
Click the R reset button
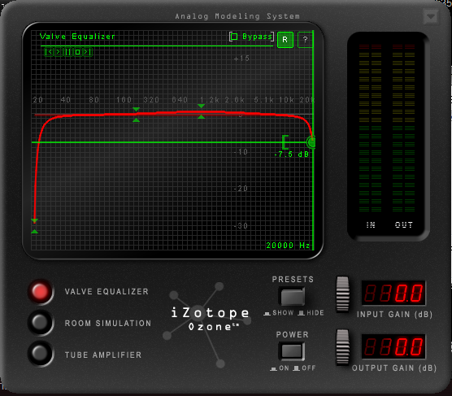285,40
